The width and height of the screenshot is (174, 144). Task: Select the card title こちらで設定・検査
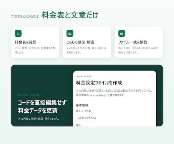81,42
